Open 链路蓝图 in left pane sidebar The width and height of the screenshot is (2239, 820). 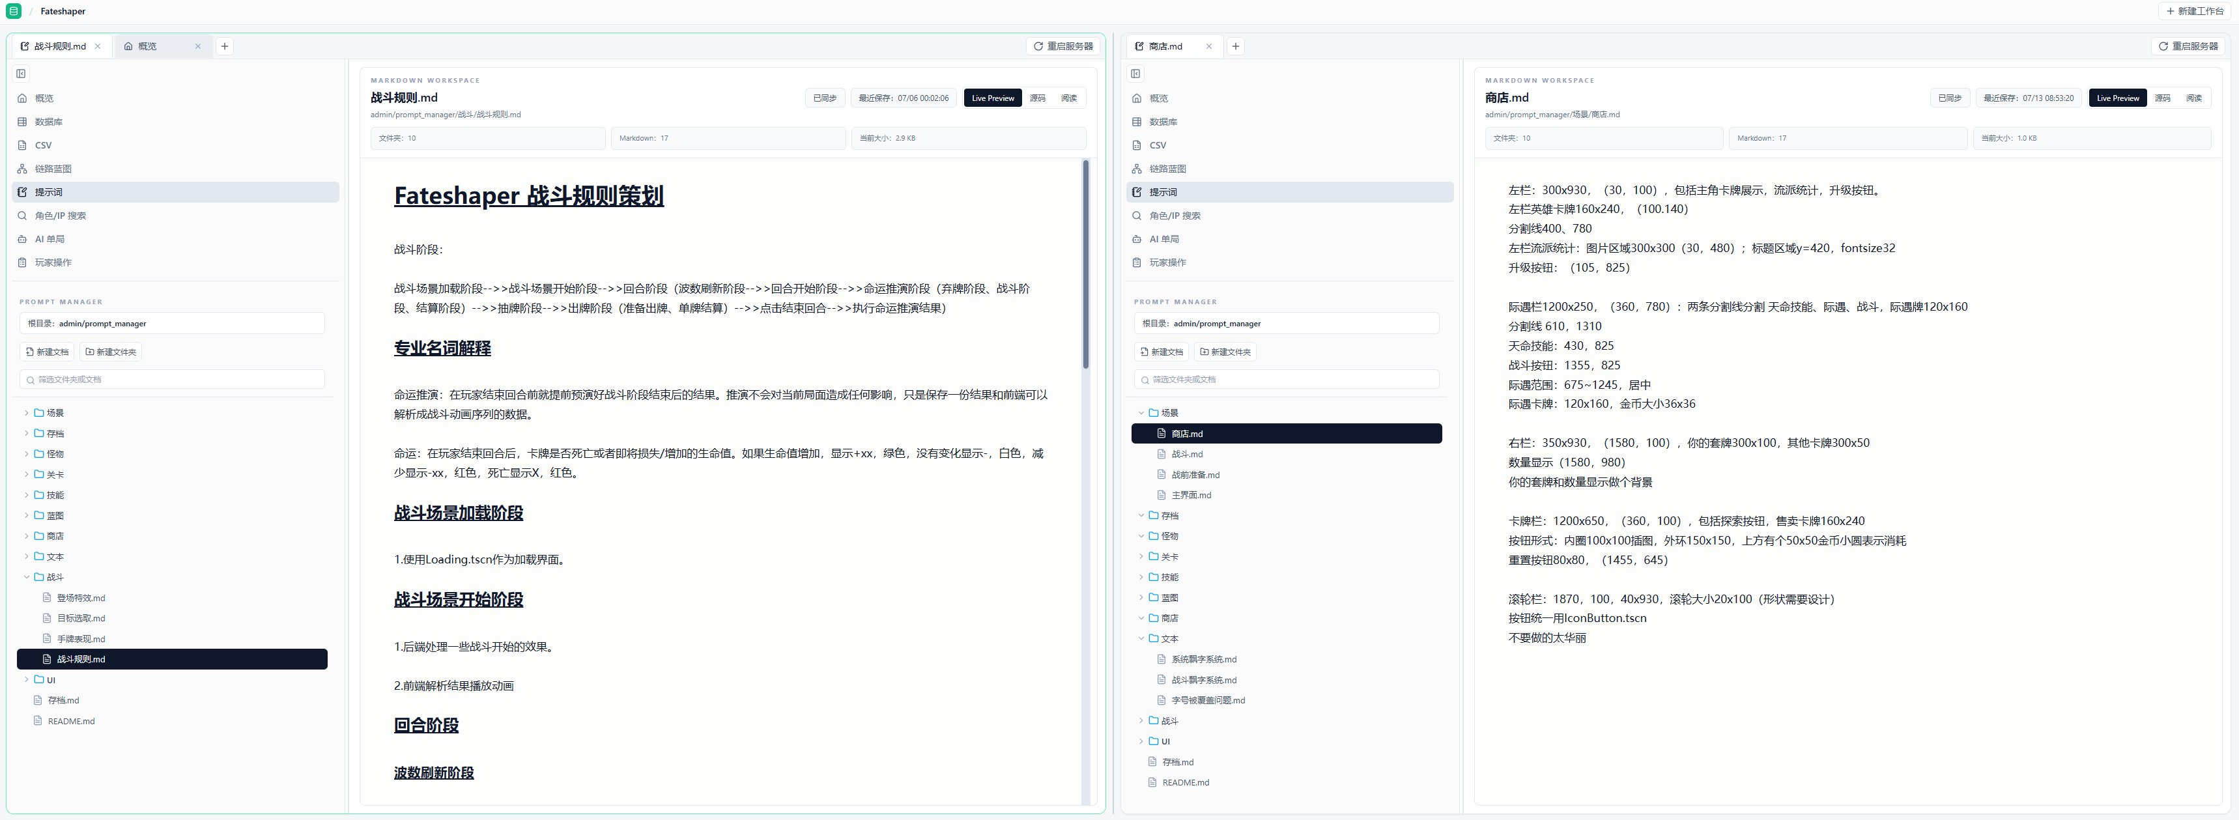(176, 169)
